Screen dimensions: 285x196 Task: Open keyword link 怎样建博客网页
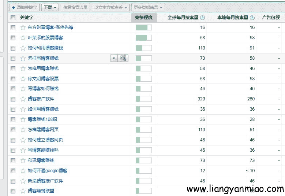pyautogui.click(x=43, y=130)
